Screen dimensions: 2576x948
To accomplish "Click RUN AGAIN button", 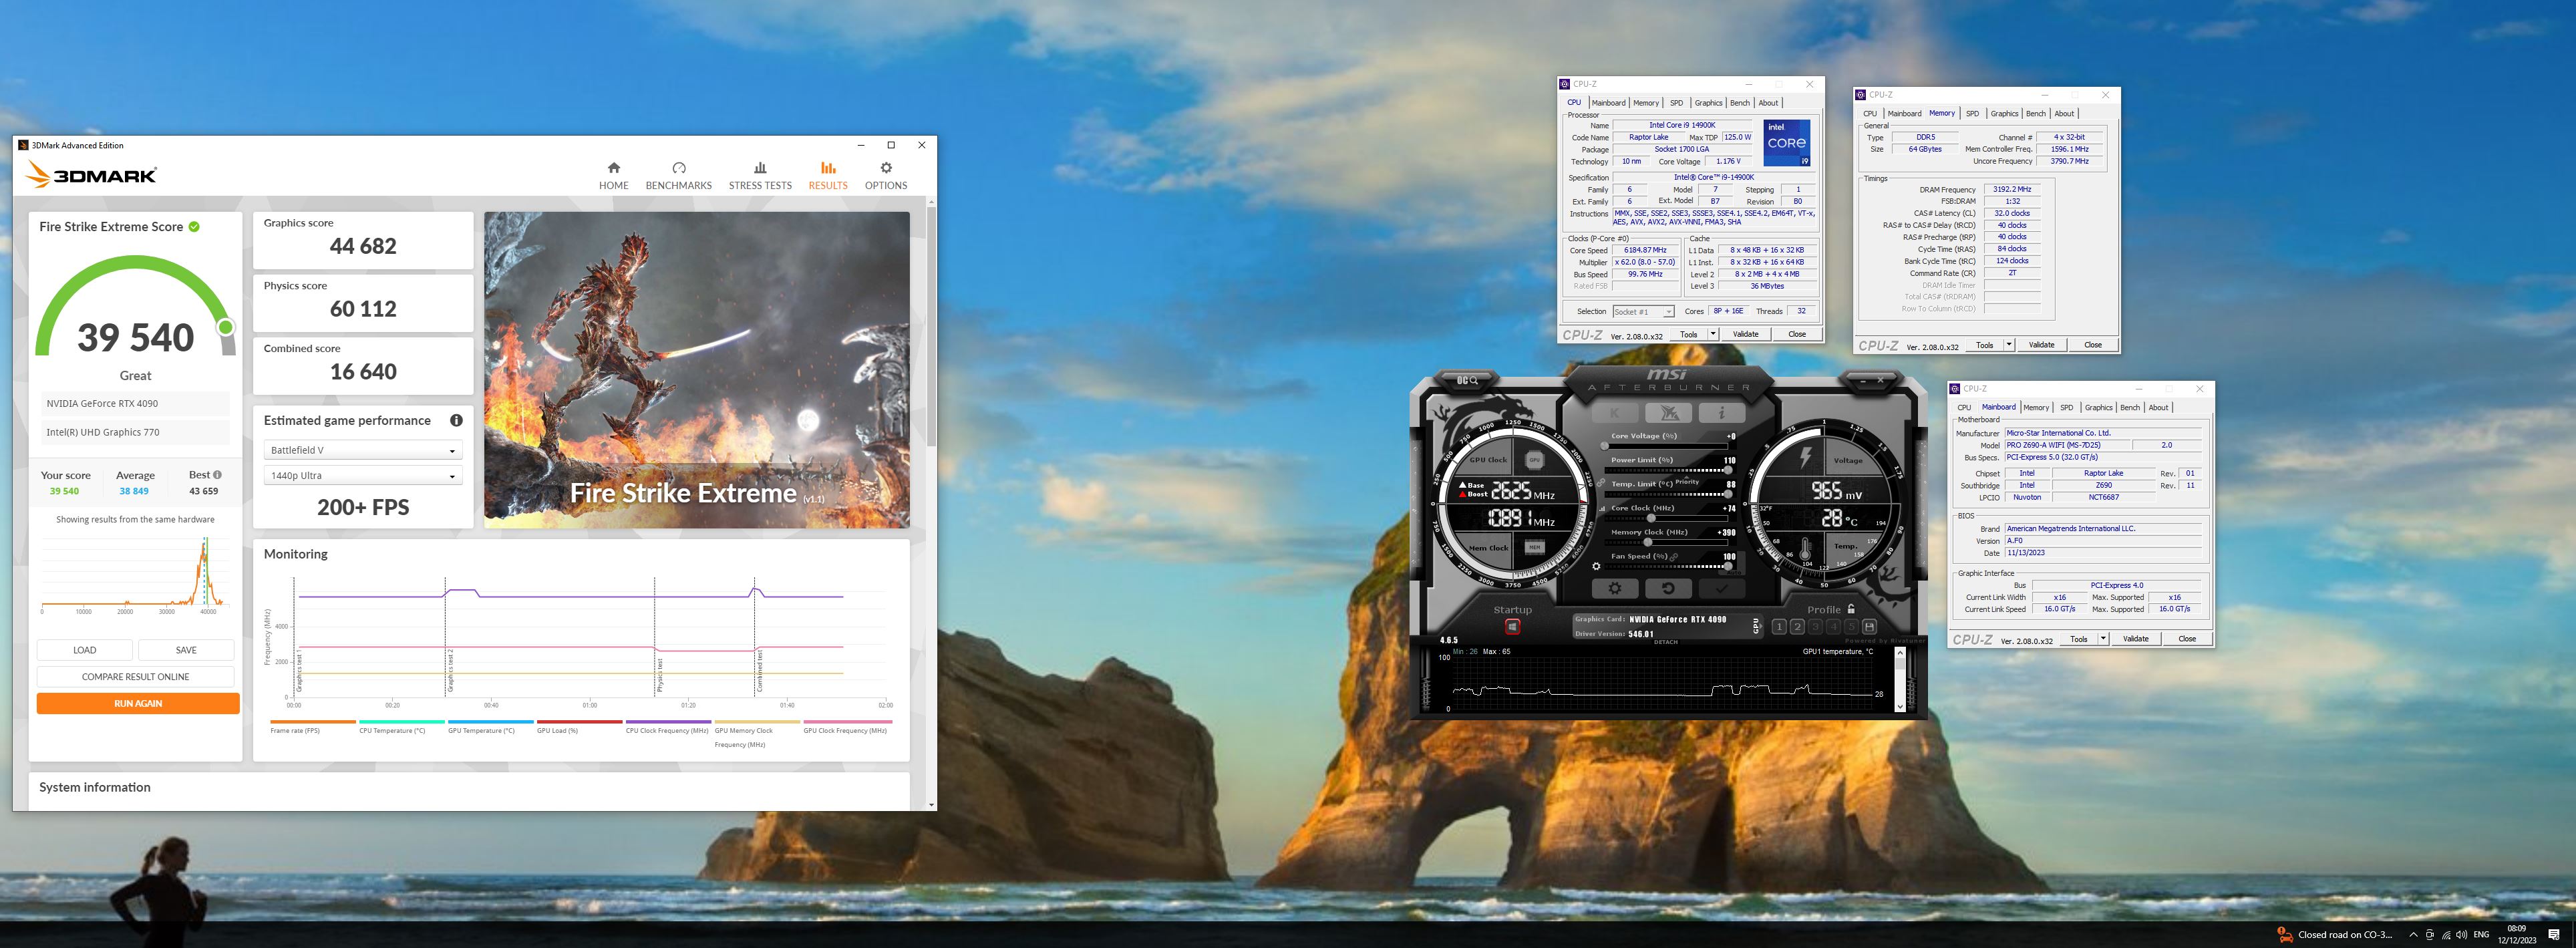I will point(138,704).
